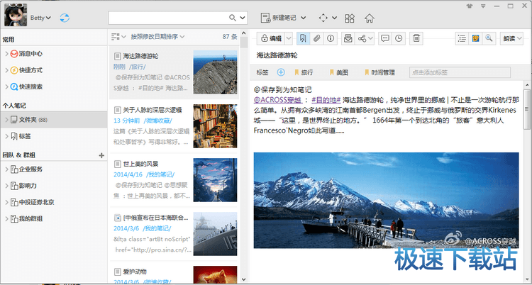The width and height of the screenshot is (532, 285).
Task: Show note info icon
Action: click(330, 38)
